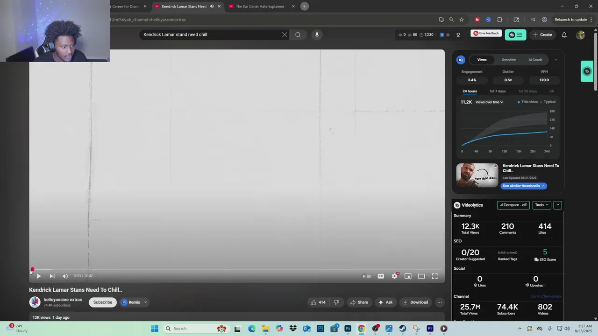Viewport: 598px width, 336px height.
Task: Open the miniplayer
Action: pyautogui.click(x=408, y=276)
